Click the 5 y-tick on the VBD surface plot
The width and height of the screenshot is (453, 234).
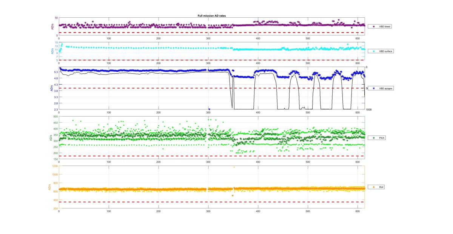tap(57, 60)
